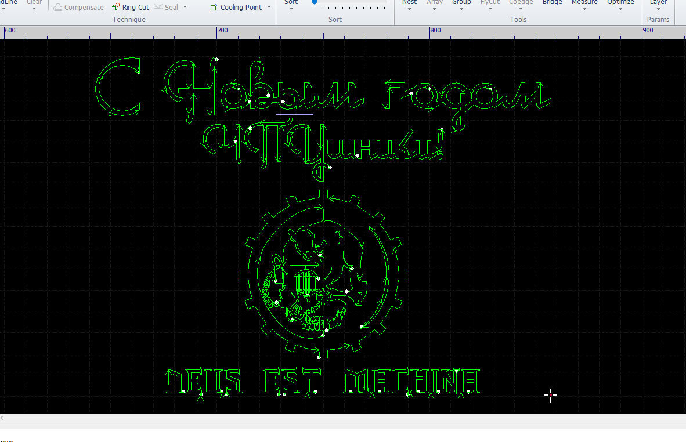Click the horizontal scrollbar left arrow
The width and height of the screenshot is (686, 442).
pos(2,418)
